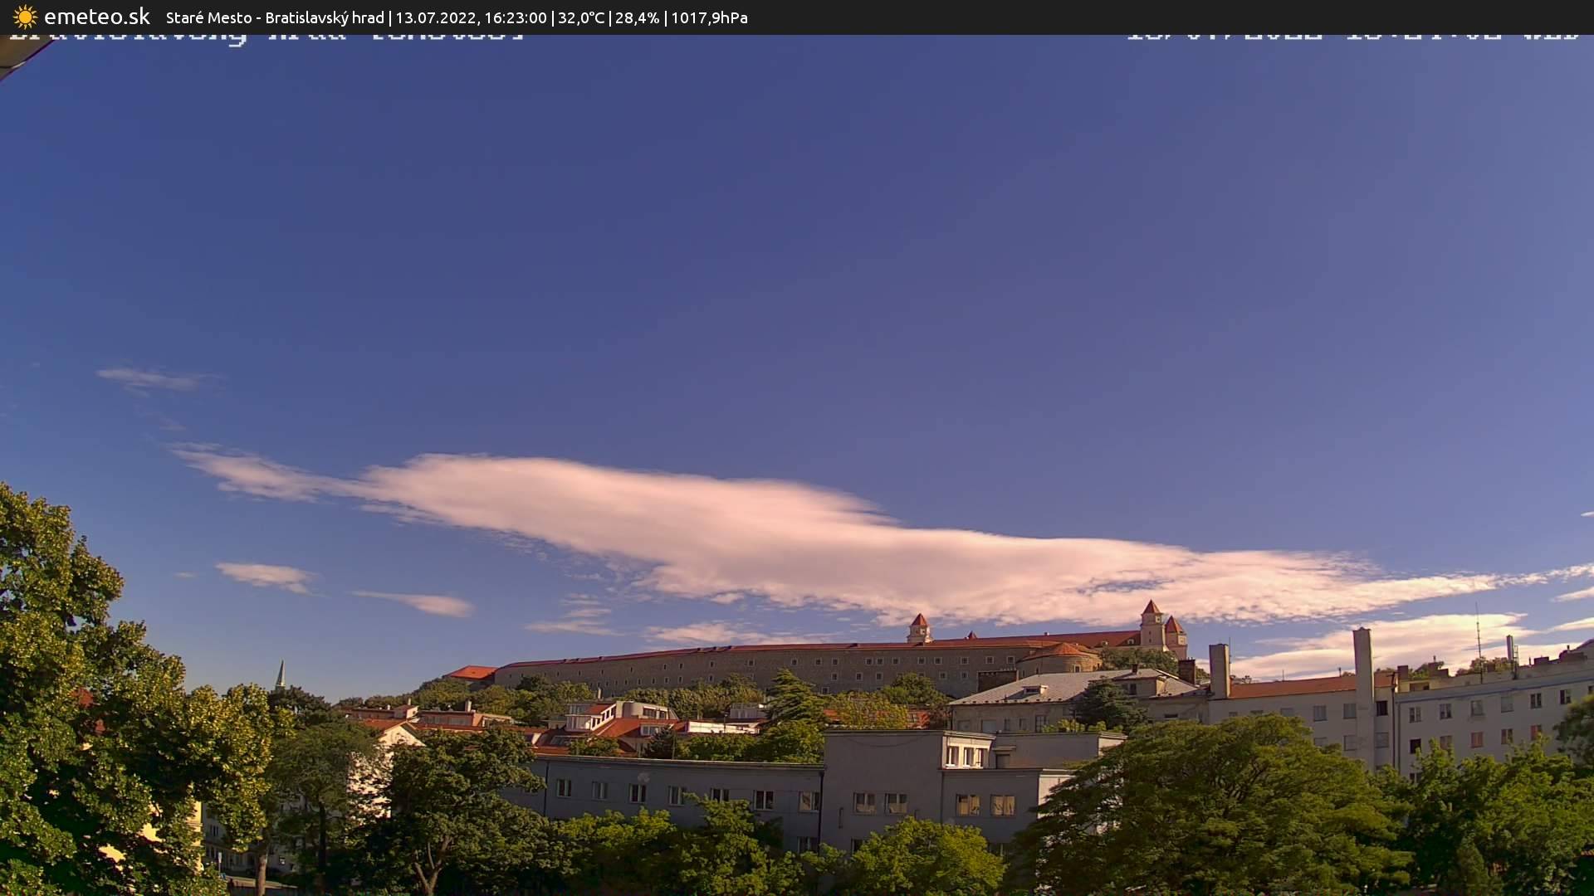This screenshot has width=1594, height=896.
Task: Toggle the Bratislavský hrad watermark text
Action: pos(266,35)
